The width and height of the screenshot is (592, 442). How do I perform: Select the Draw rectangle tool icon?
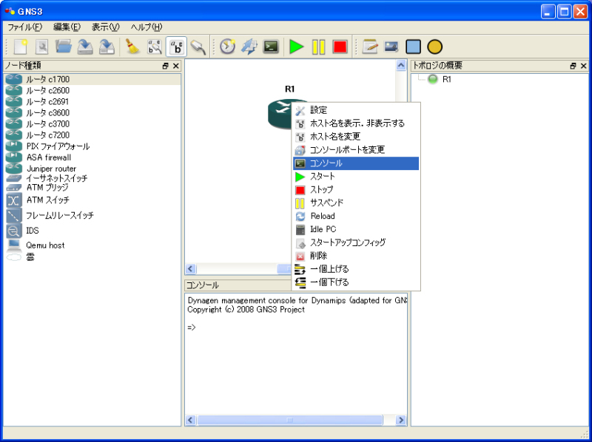(x=413, y=47)
